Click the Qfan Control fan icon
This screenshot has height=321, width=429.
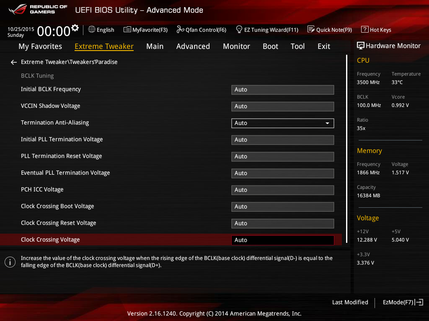180,30
